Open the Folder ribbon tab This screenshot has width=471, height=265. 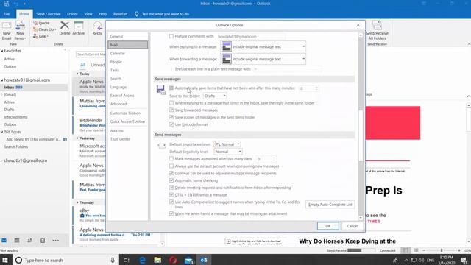coord(72,14)
